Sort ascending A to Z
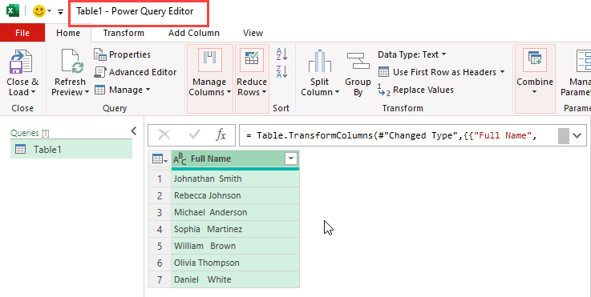The image size is (591, 297). click(x=282, y=54)
